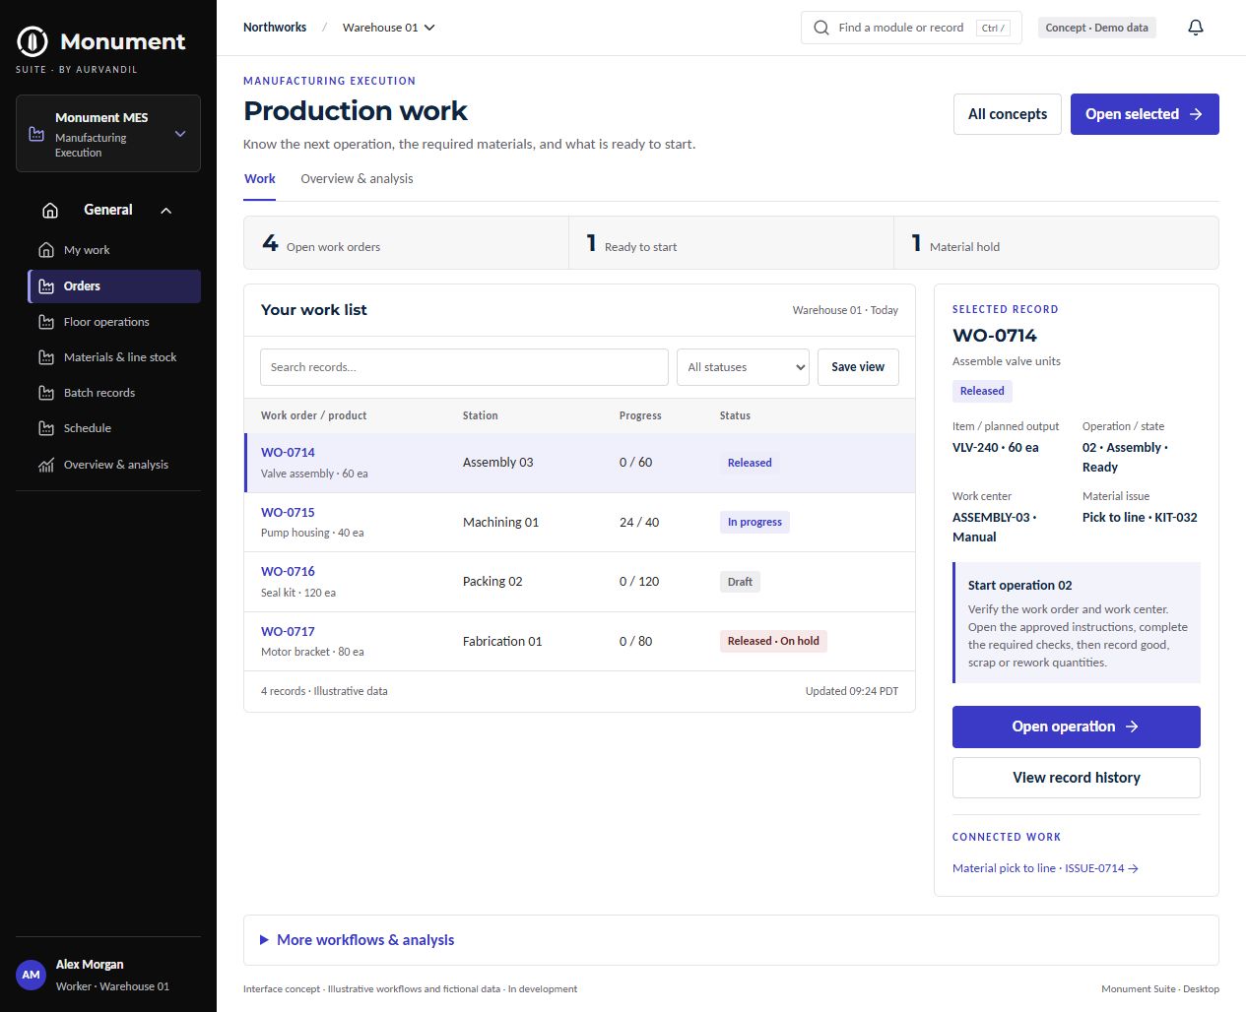The height and width of the screenshot is (1012, 1246).
Task: Click the 24 / 40 progress value
Action: pyautogui.click(x=639, y=523)
